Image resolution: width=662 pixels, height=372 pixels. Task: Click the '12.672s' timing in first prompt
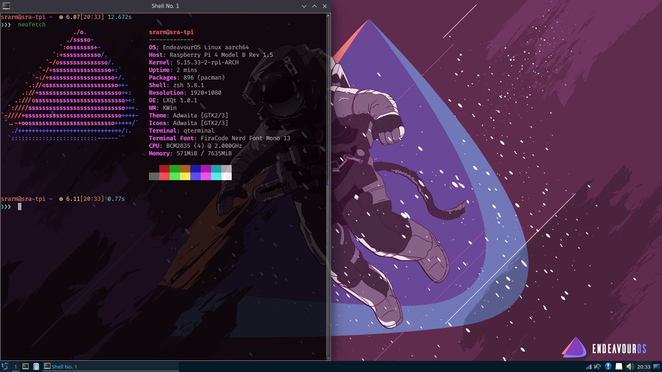coord(120,17)
